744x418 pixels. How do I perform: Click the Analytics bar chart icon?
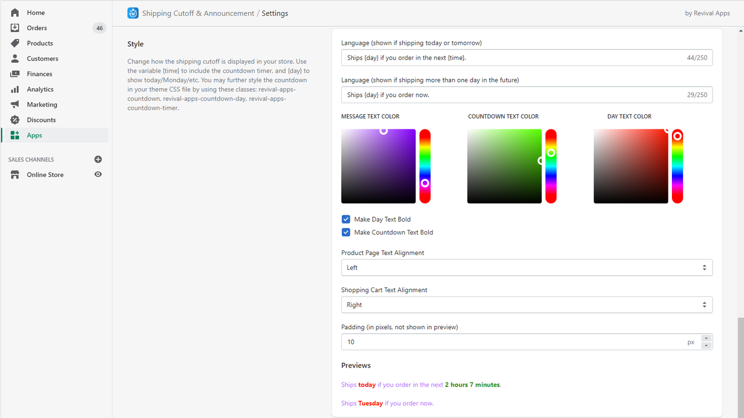pyautogui.click(x=15, y=89)
